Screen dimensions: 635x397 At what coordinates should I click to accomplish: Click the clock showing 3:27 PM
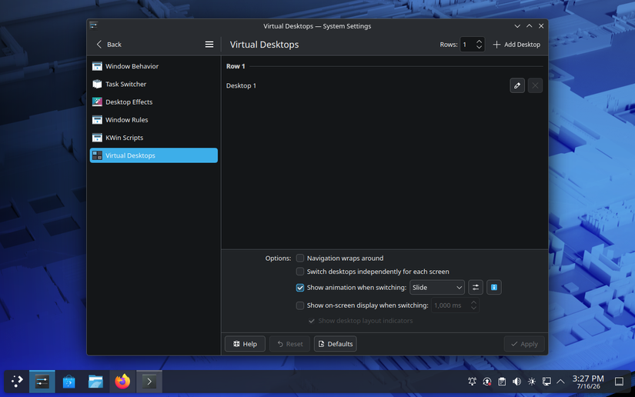[x=588, y=382]
